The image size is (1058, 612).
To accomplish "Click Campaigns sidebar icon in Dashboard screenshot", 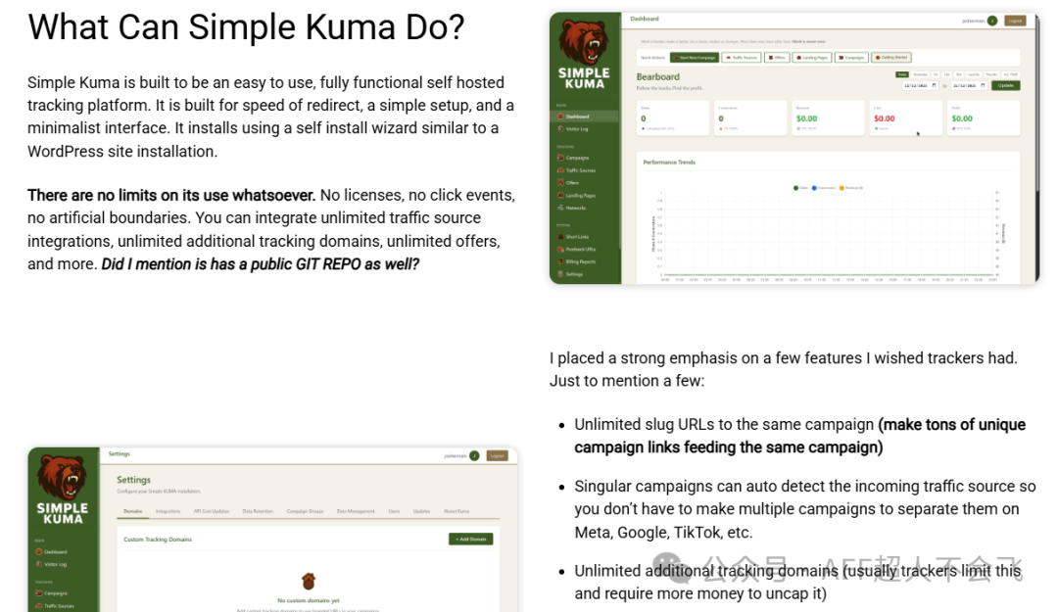I will click(x=560, y=158).
